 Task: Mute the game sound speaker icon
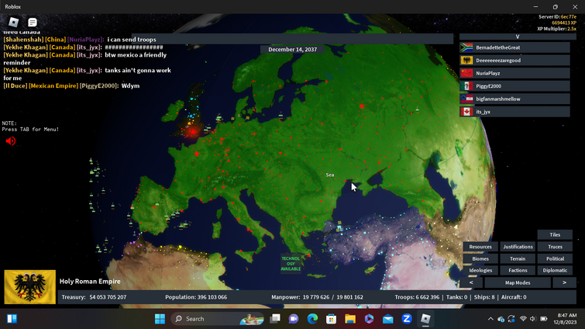10,140
